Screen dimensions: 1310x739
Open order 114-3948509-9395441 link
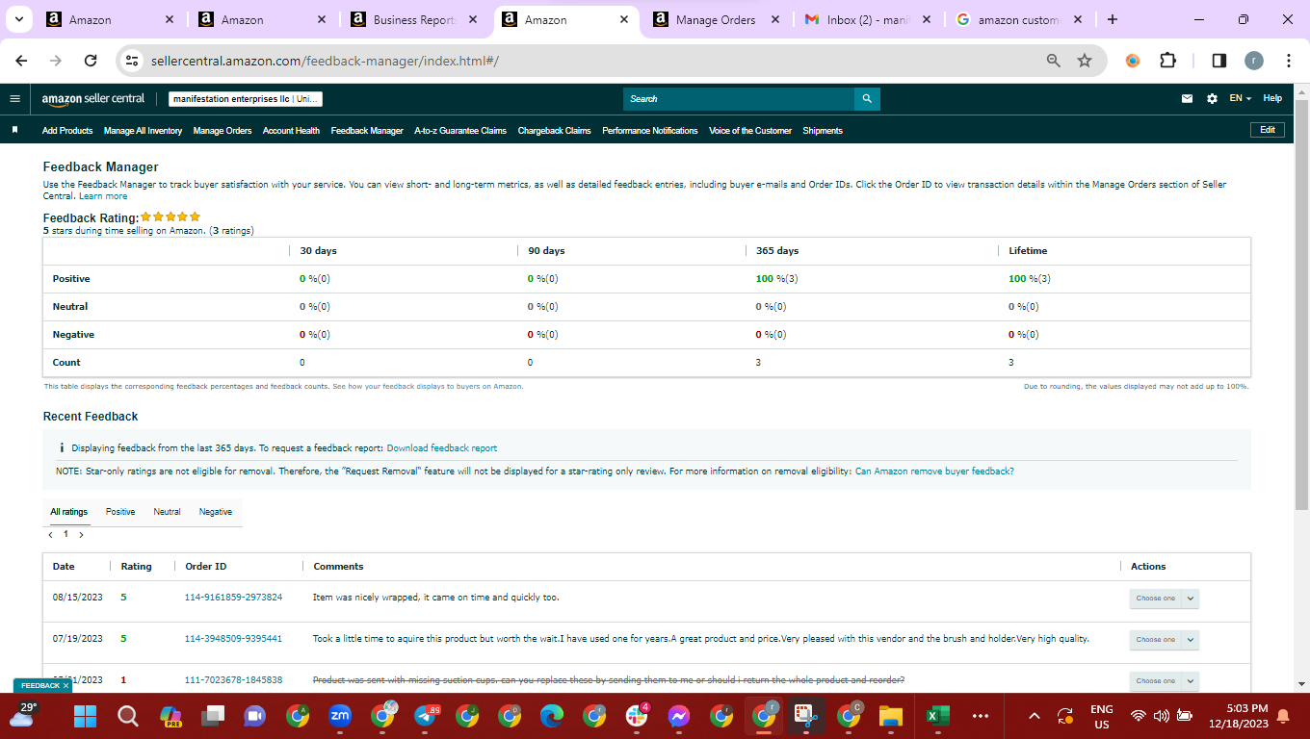[233, 639]
